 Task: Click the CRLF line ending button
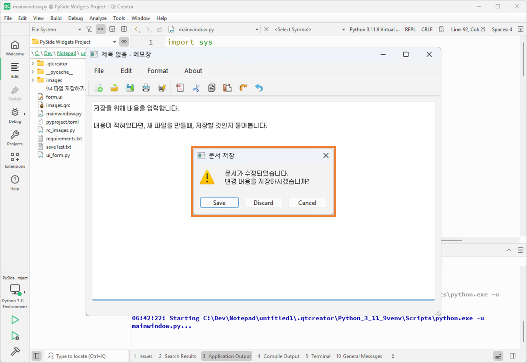(427, 30)
